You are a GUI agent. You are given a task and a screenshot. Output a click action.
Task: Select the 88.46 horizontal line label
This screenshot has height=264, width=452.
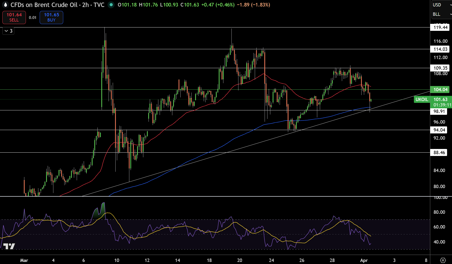pyautogui.click(x=439, y=153)
